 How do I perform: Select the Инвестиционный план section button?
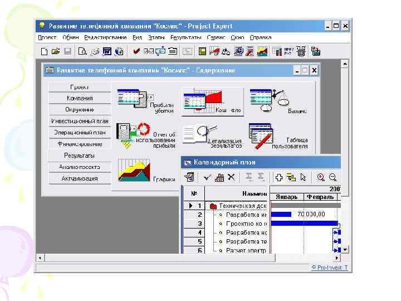click(80, 121)
